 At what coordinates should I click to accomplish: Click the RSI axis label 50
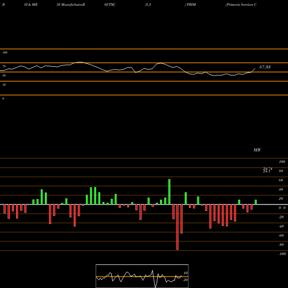pos(4,75)
